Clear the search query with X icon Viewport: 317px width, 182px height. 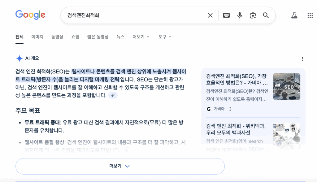click(x=210, y=15)
